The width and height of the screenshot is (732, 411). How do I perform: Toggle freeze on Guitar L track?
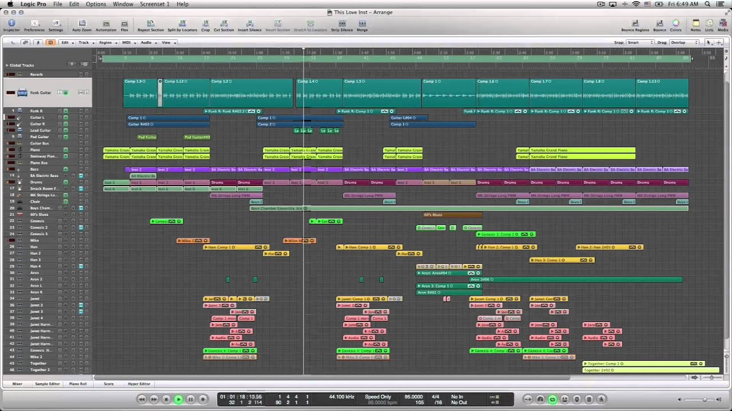pos(65,117)
